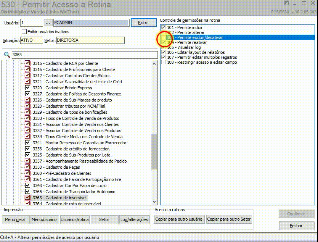Open the user lookup ellipsis button

coord(48,23)
